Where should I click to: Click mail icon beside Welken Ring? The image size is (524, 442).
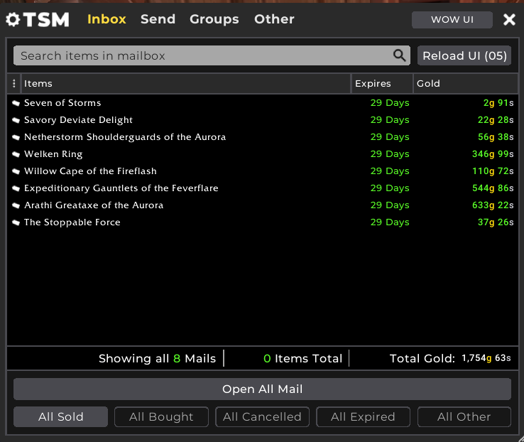coord(16,154)
